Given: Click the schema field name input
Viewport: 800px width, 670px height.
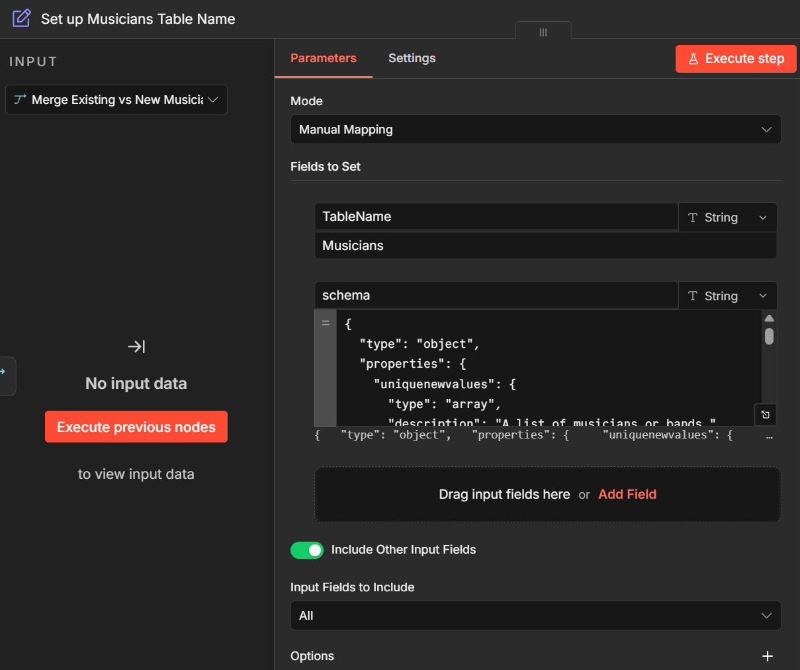Looking at the screenshot, I should coord(496,295).
